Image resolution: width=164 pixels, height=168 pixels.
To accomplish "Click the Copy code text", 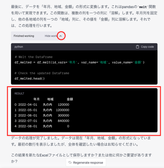I will (147, 47).
